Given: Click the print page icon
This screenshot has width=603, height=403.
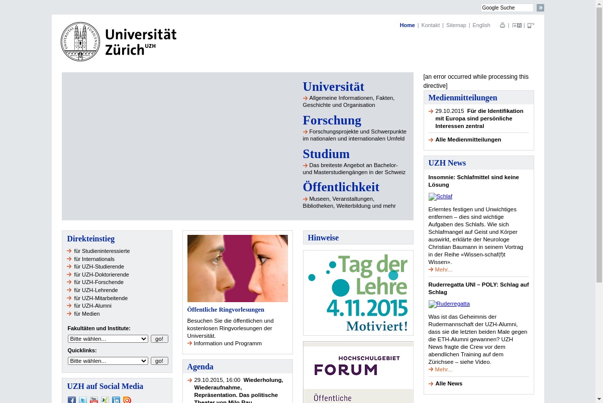Looking at the screenshot, I should pyautogui.click(x=502, y=25).
